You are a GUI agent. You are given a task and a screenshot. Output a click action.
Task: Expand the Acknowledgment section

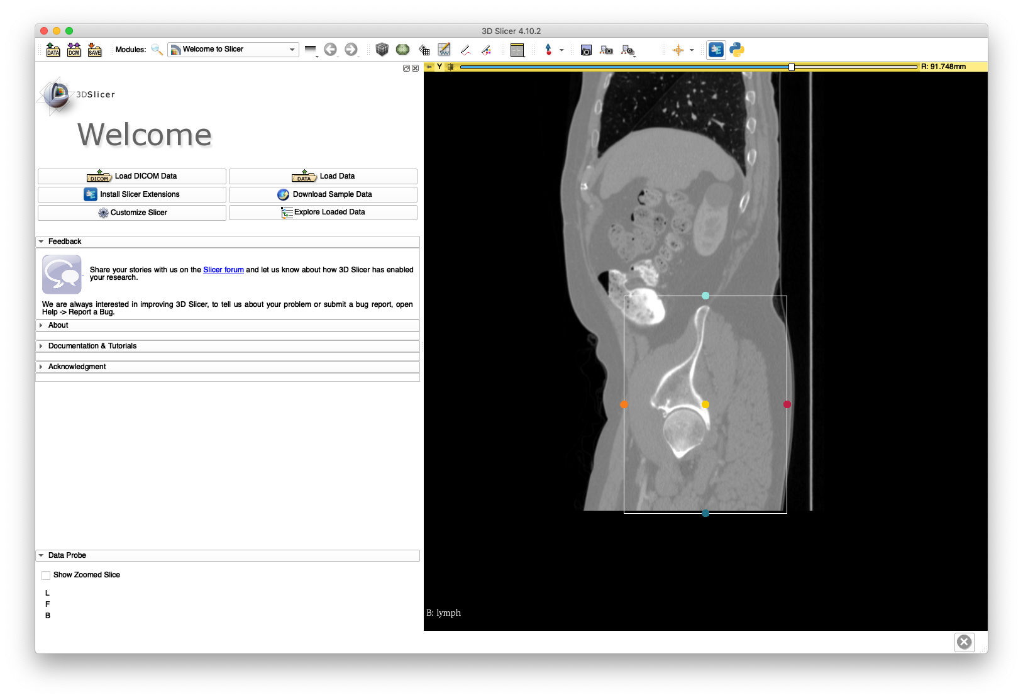click(x=228, y=367)
